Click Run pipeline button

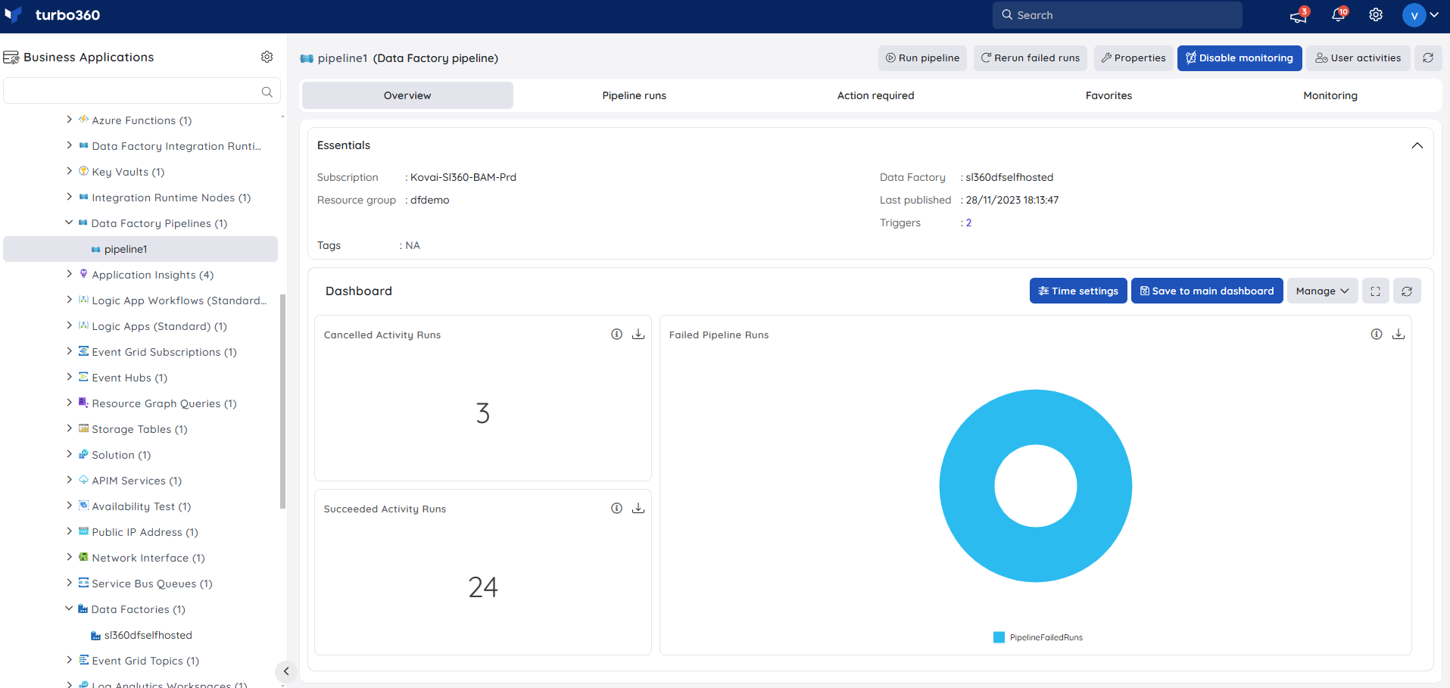(x=922, y=58)
